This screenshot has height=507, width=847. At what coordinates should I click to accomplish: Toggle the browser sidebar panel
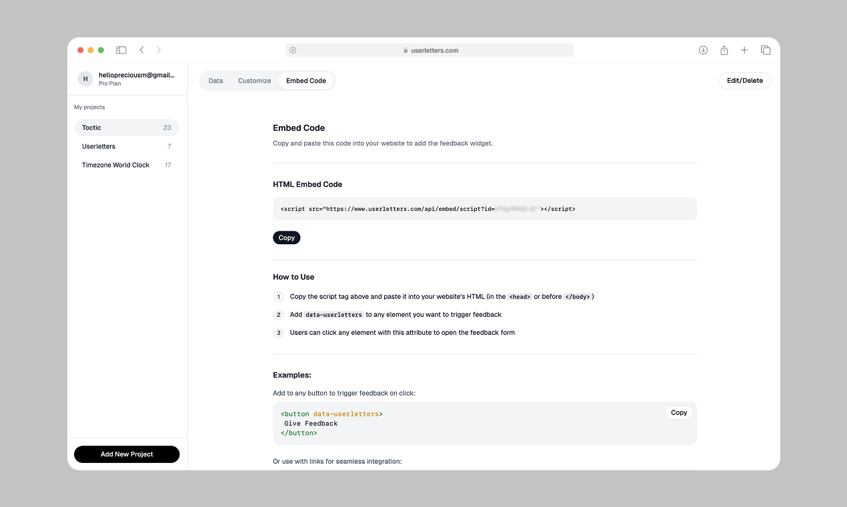tap(121, 49)
